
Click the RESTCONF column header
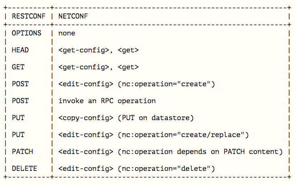pos(29,16)
